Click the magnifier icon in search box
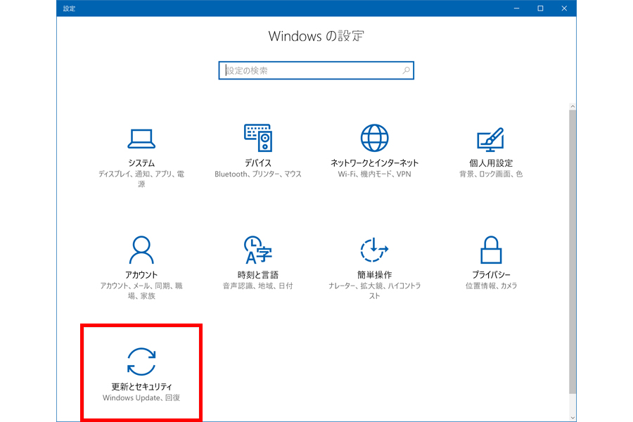The image size is (633, 422). pos(406,71)
